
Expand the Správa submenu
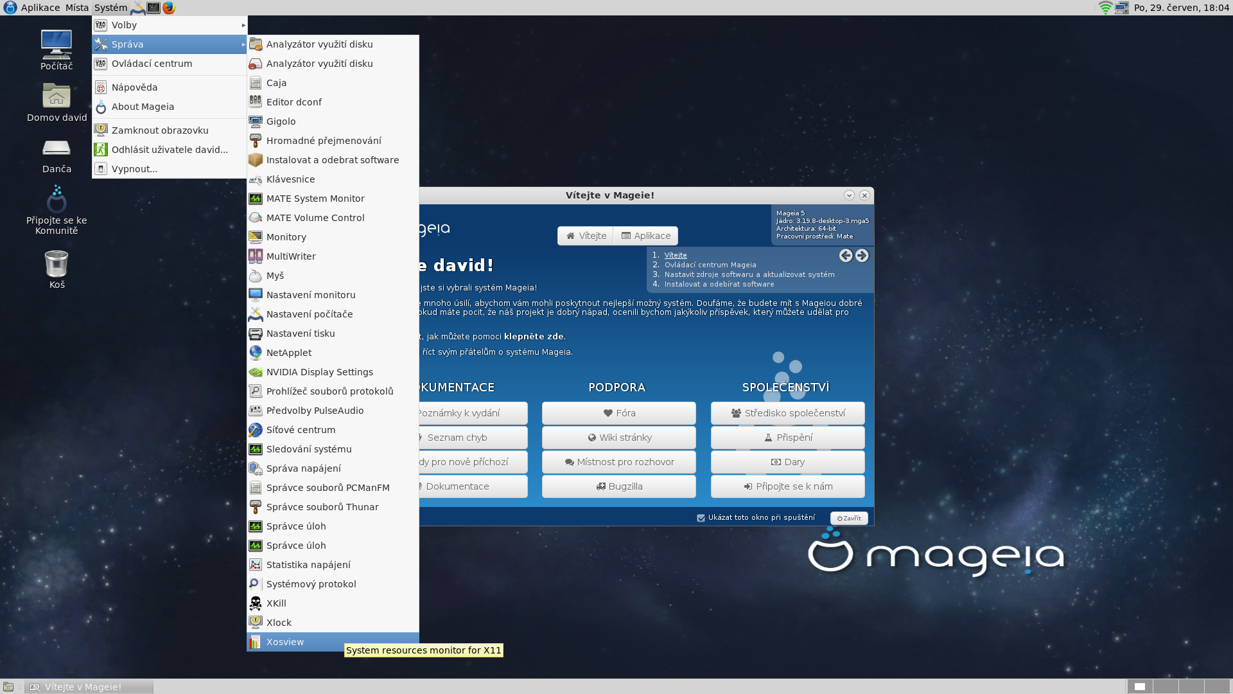[x=170, y=44]
